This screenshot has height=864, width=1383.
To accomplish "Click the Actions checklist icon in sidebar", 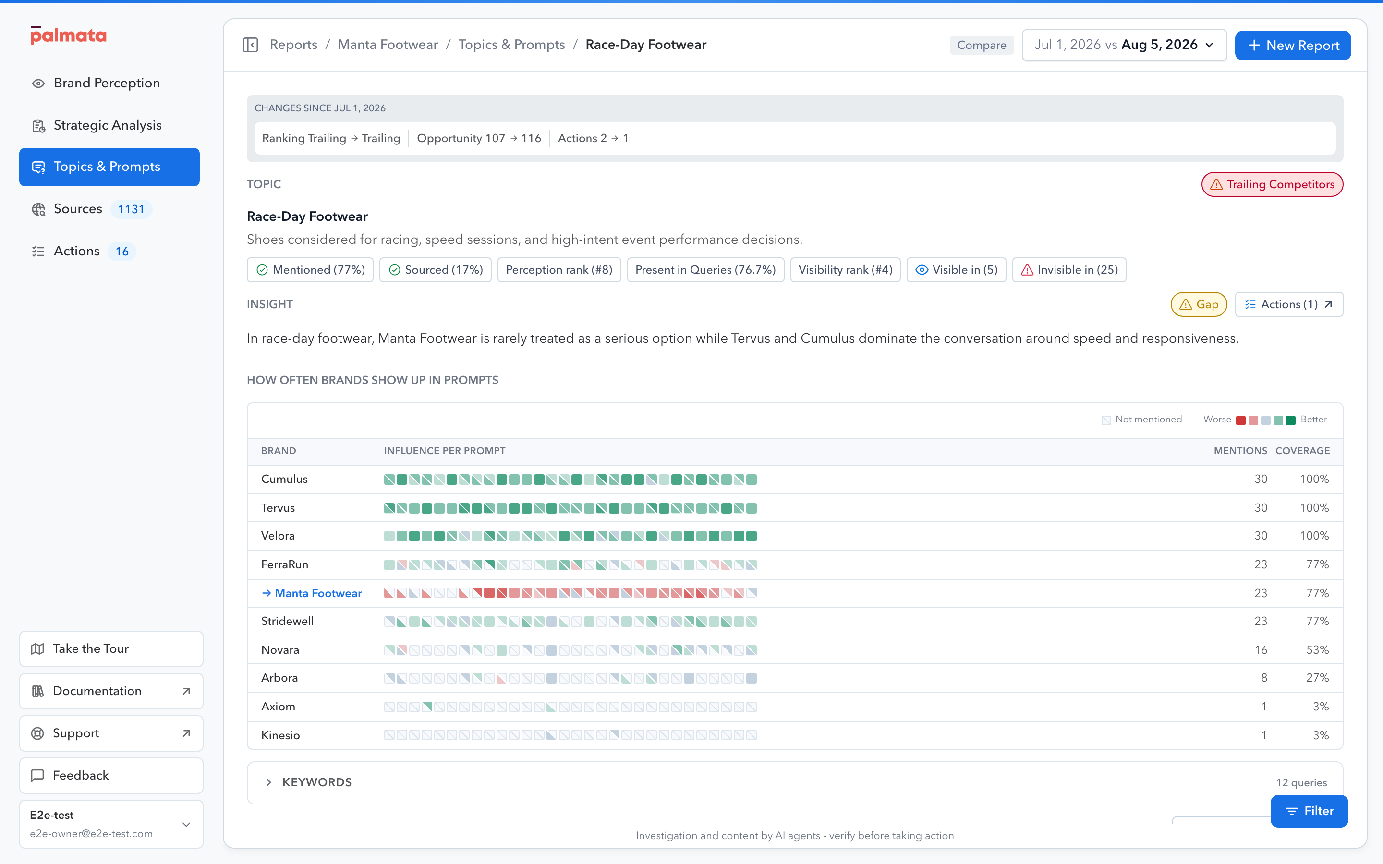I will click(38, 252).
